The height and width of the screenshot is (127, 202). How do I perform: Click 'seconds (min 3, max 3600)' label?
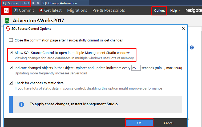[162, 68]
